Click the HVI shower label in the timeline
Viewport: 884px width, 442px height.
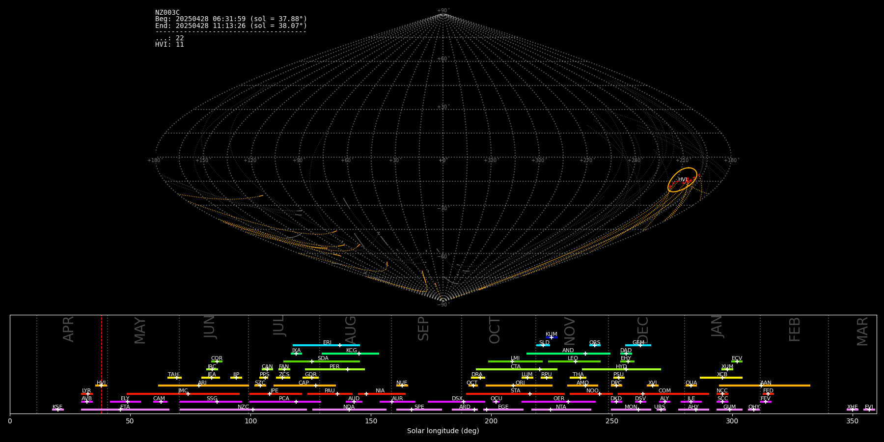coord(101,383)
